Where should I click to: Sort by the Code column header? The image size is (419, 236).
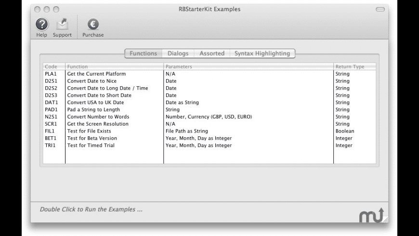(x=54, y=66)
